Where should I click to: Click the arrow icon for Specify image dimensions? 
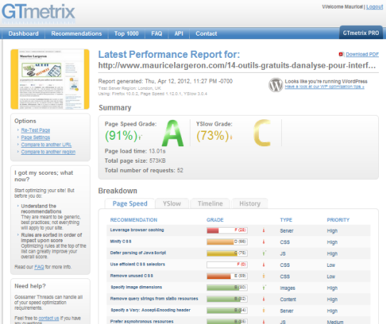tap(264, 287)
